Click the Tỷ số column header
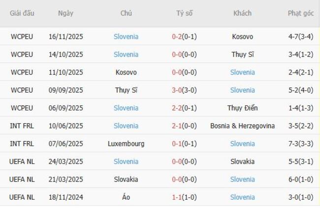Screen dimensions: 320x208 click(x=185, y=13)
